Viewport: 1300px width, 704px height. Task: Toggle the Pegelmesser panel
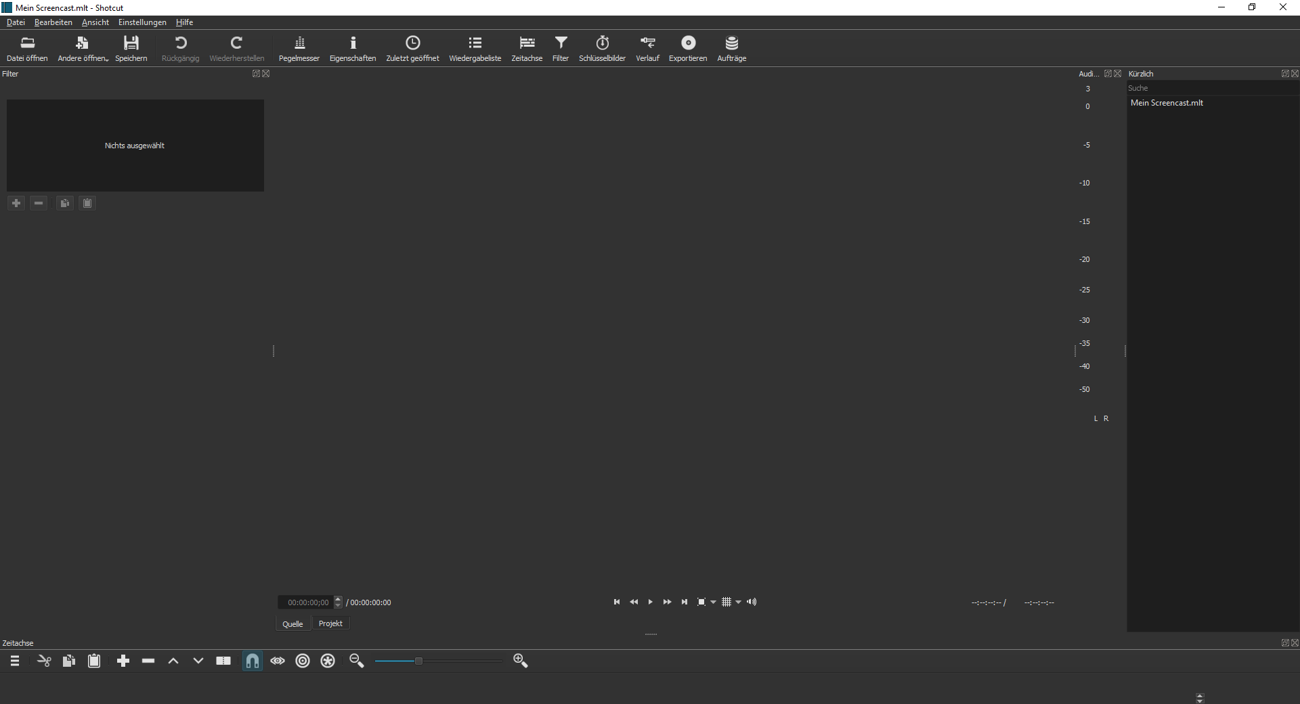coord(299,49)
